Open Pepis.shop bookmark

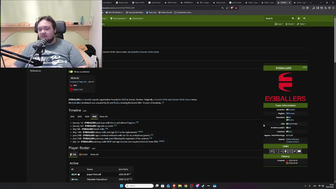point(151,12)
